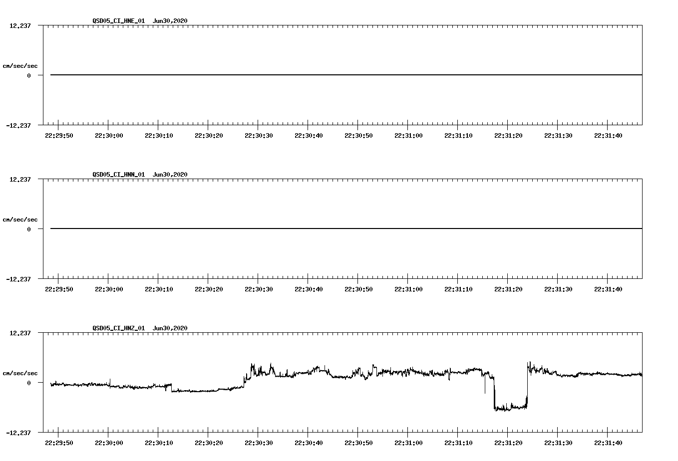Click the cm/sec/sec axis label of the HNN plot
Screen dimensions: 678x461
click(x=20, y=220)
